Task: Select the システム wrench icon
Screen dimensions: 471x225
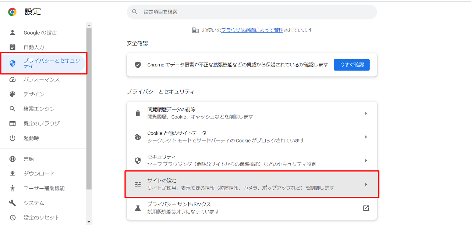Action: click(13, 203)
